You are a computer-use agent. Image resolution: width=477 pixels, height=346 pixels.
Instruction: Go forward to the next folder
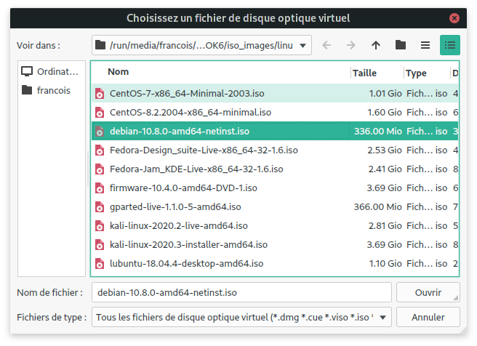coord(350,45)
